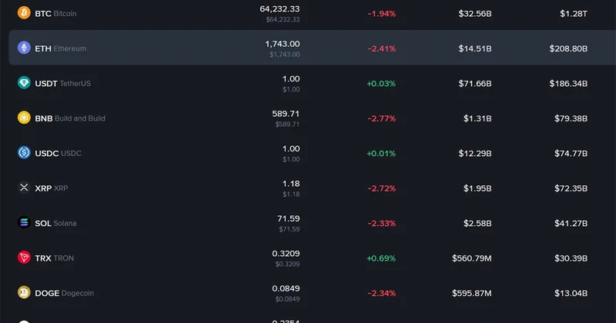Click the $41.27B Solana market cap
This screenshot has height=323, width=616.
click(x=571, y=223)
